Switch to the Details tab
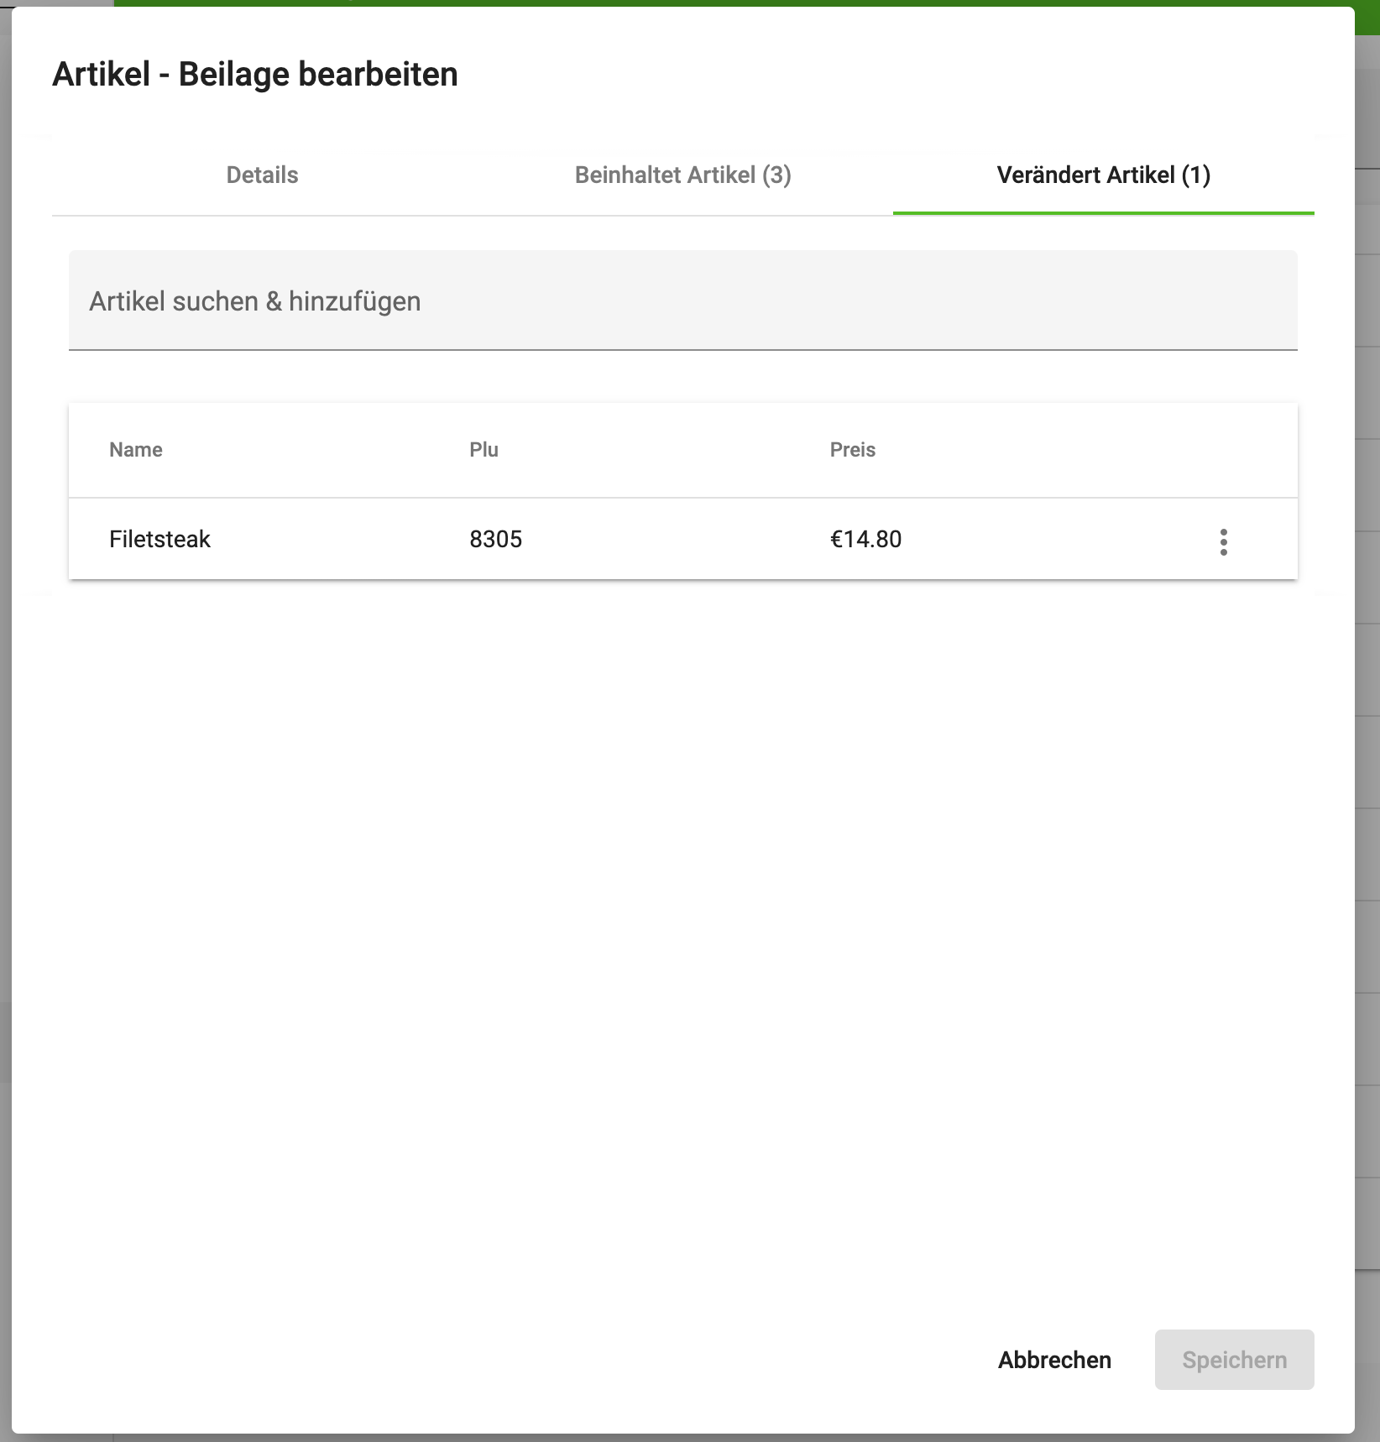This screenshot has width=1380, height=1442. pos(260,176)
